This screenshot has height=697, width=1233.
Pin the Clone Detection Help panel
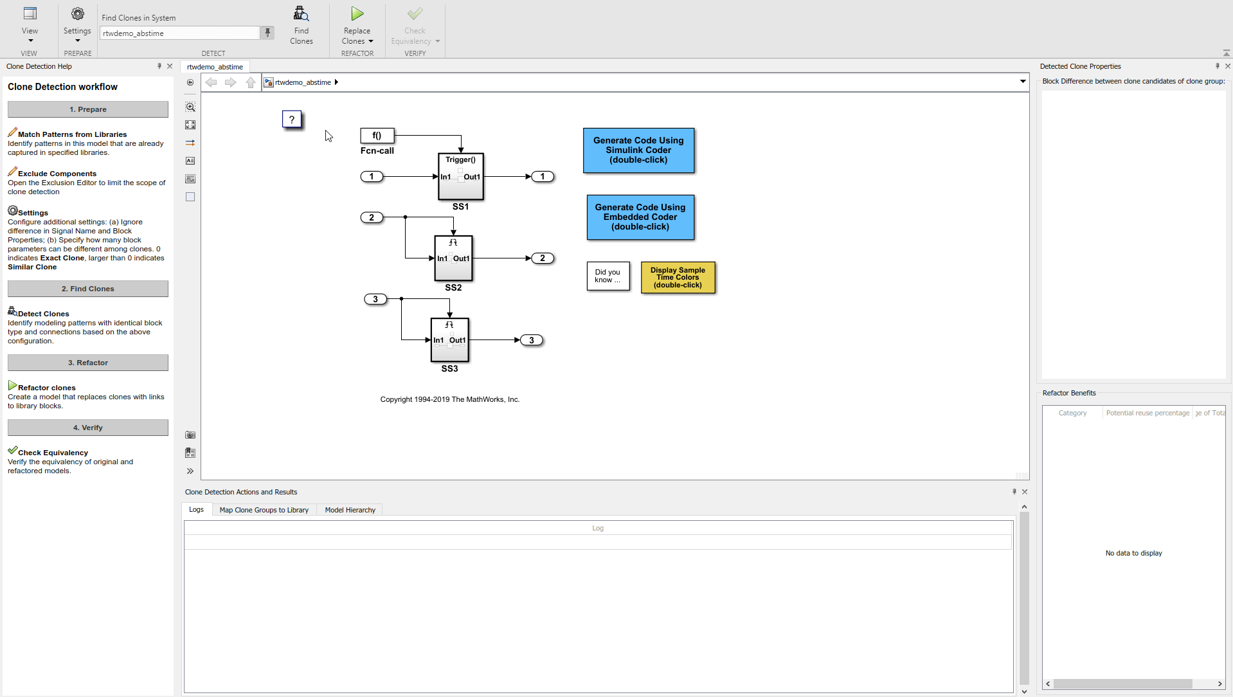(x=159, y=66)
